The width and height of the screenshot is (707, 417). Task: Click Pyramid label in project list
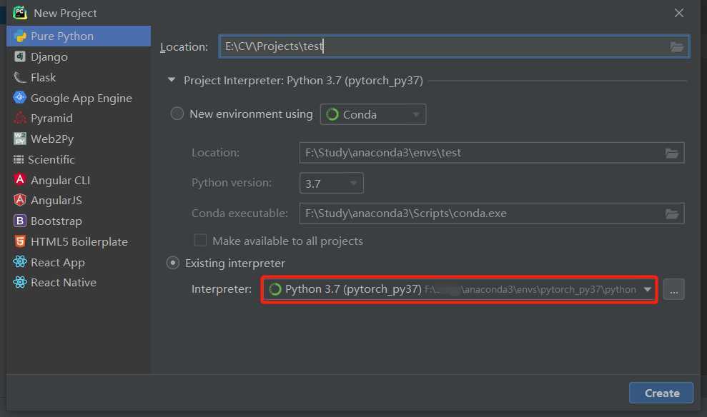(x=51, y=118)
